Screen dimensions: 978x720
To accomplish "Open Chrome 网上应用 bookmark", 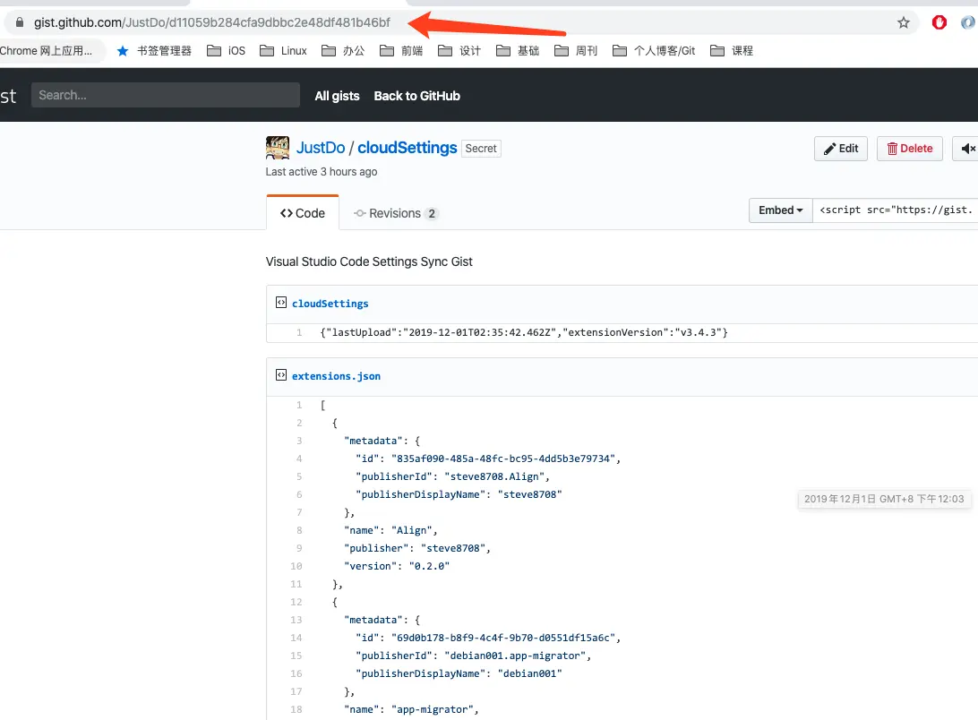I will [x=46, y=51].
